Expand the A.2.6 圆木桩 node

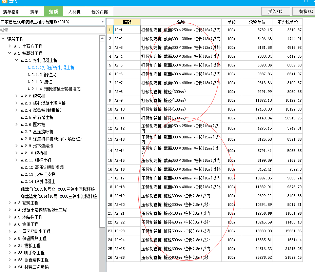(x=17, y=124)
